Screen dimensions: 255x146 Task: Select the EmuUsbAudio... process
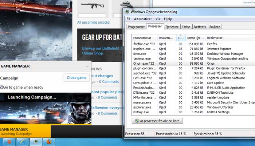193,88
